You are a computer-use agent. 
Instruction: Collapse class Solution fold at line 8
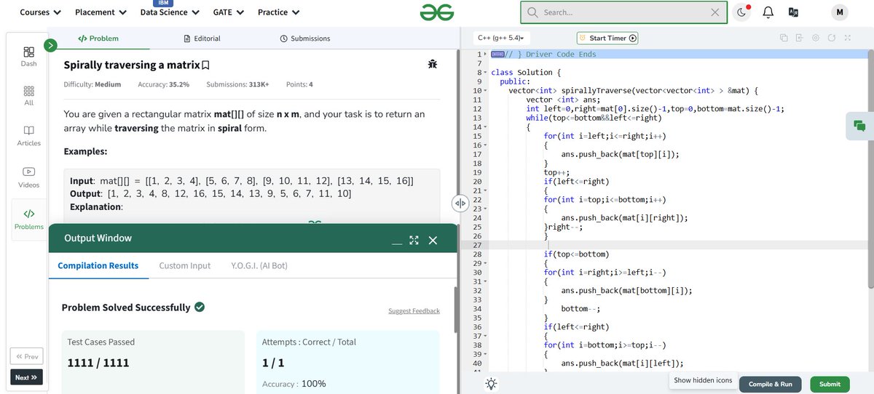point(485,73)
